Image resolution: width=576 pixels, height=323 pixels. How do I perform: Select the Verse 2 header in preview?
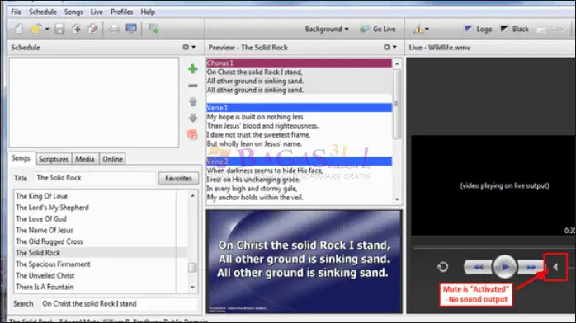(299, 161)
